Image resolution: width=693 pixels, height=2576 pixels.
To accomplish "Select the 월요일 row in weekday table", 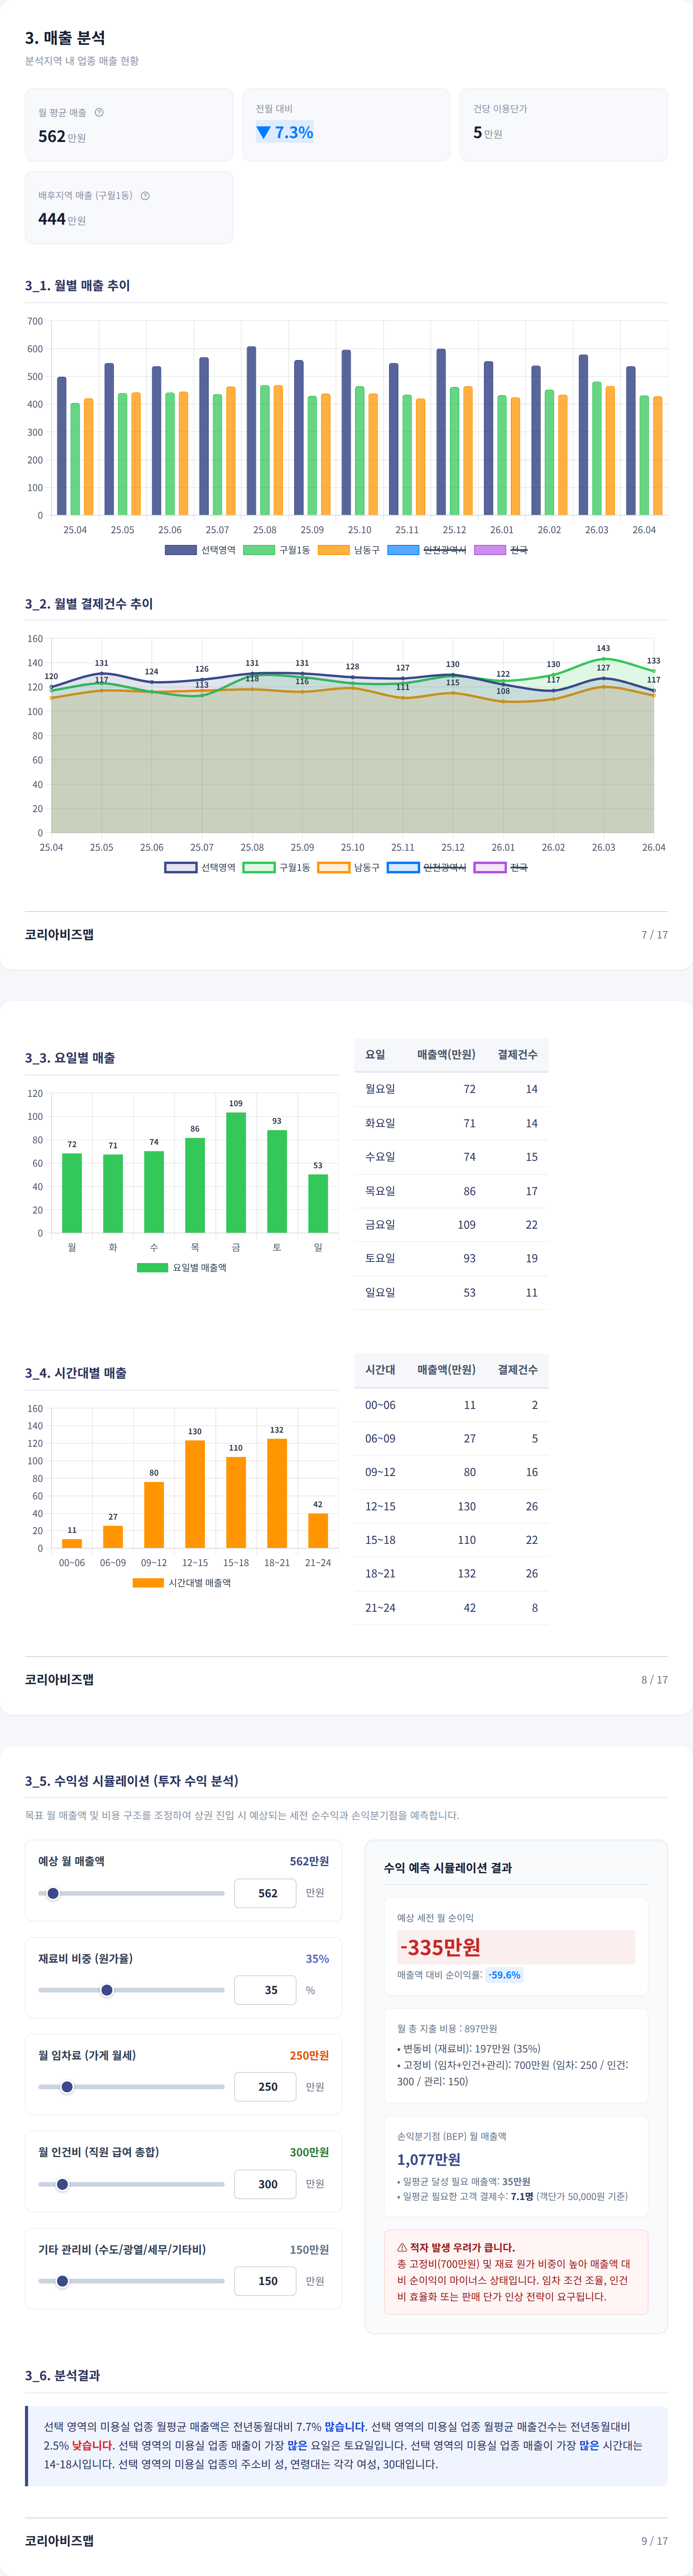I will point(451,1089).
